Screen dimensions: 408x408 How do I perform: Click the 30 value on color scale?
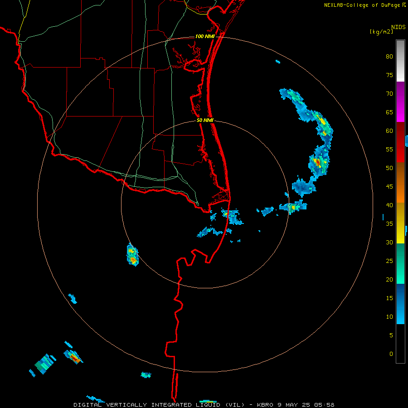[389, 242]
